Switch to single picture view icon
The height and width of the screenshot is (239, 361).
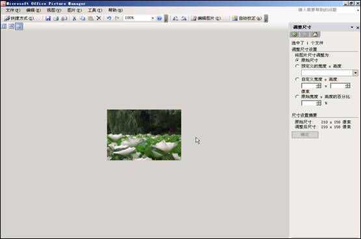tap(19, 27)
